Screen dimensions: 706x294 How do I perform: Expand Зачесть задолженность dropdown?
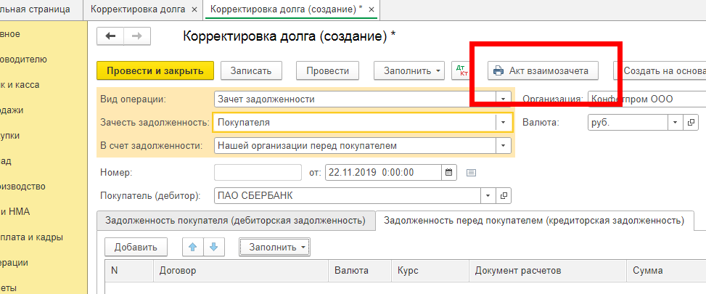click(x=504, y=123)
